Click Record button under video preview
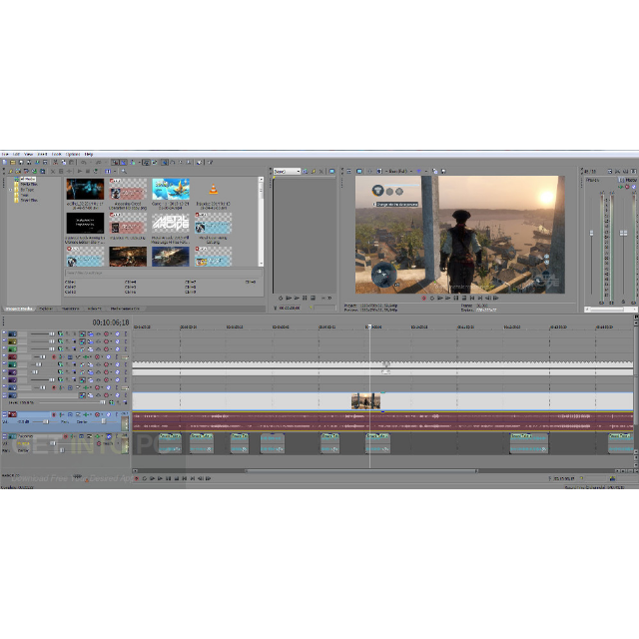Screen dimensions: 639x639 423,299
